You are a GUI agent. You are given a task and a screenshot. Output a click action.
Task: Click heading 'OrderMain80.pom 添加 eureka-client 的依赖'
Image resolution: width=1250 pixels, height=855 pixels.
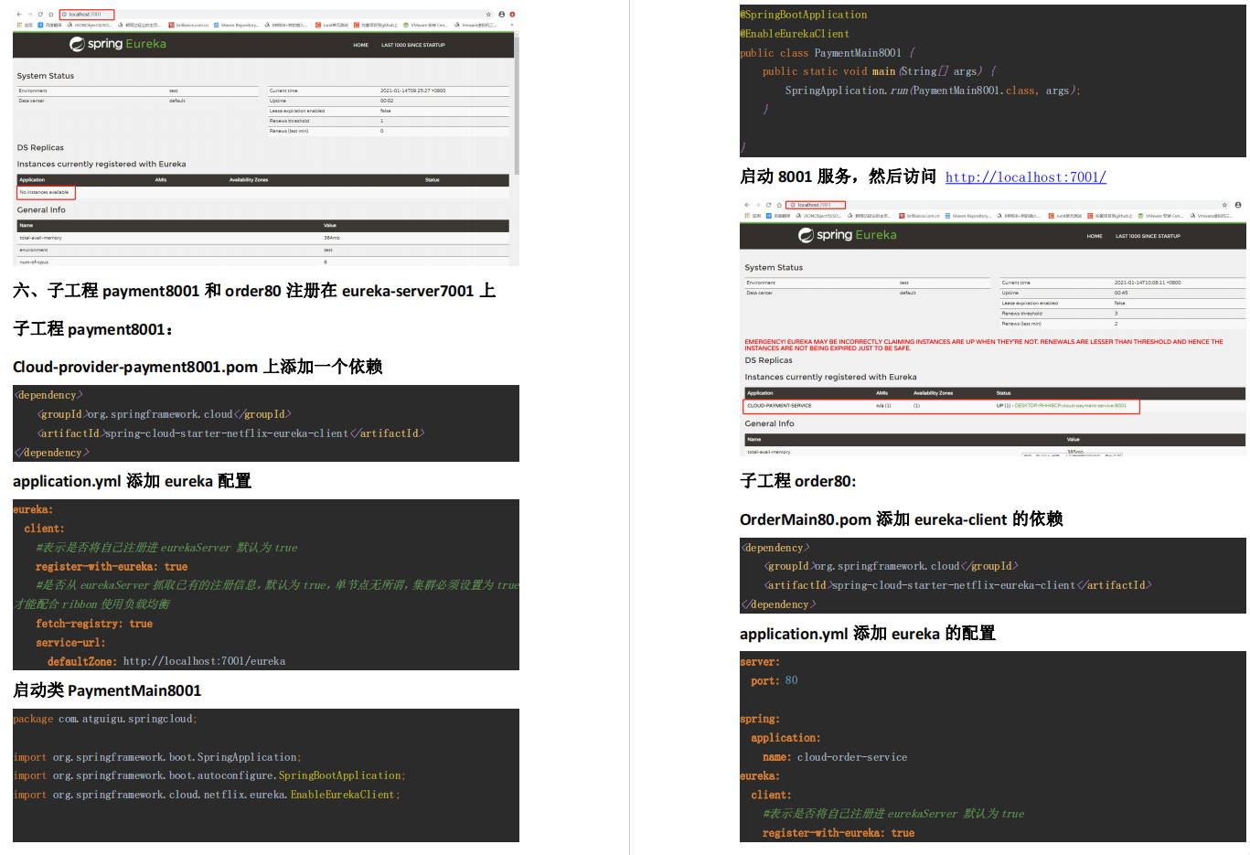(901, 519)
